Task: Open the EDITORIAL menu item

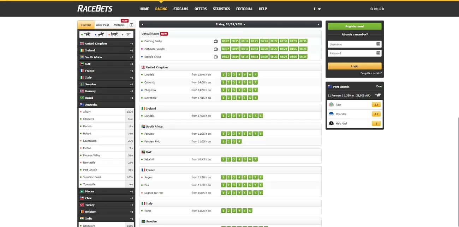Action: 244,9
